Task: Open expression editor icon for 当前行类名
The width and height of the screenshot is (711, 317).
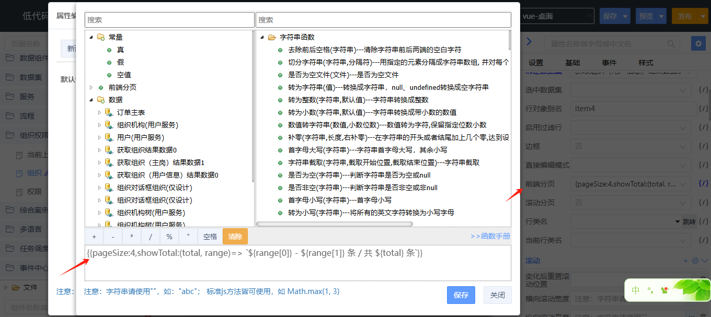Action: tap(704, 240)
